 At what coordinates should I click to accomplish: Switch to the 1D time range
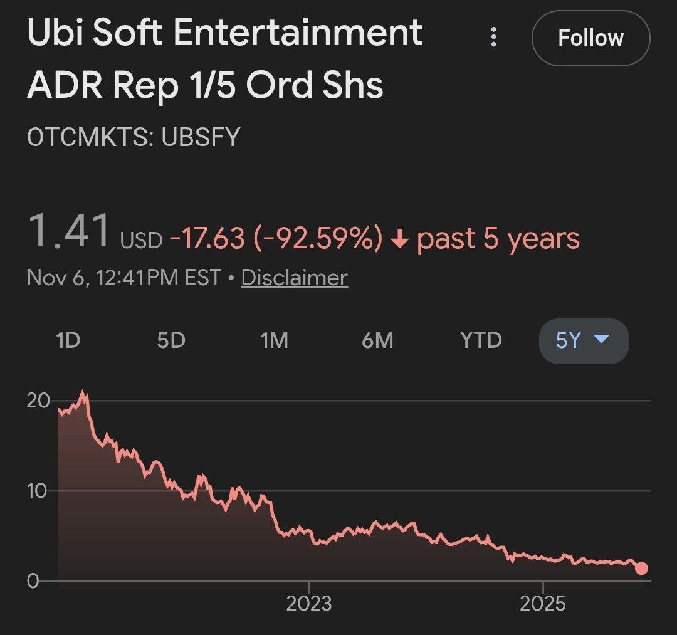point(68,340)
